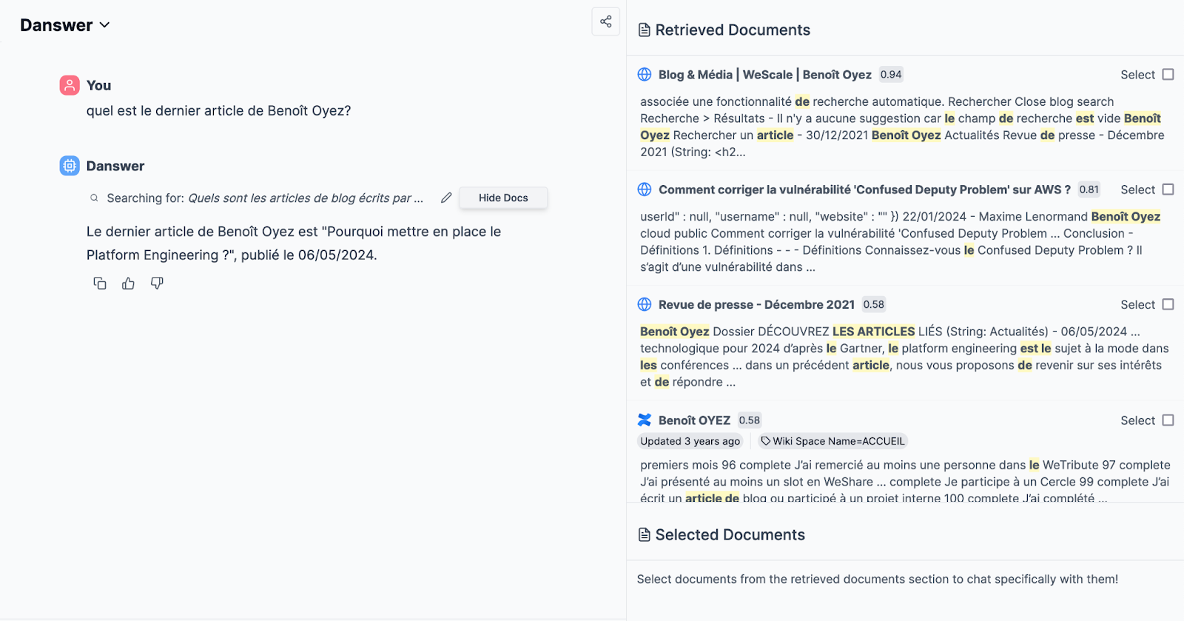Click the pink user avatar icon

coord(70,85)
